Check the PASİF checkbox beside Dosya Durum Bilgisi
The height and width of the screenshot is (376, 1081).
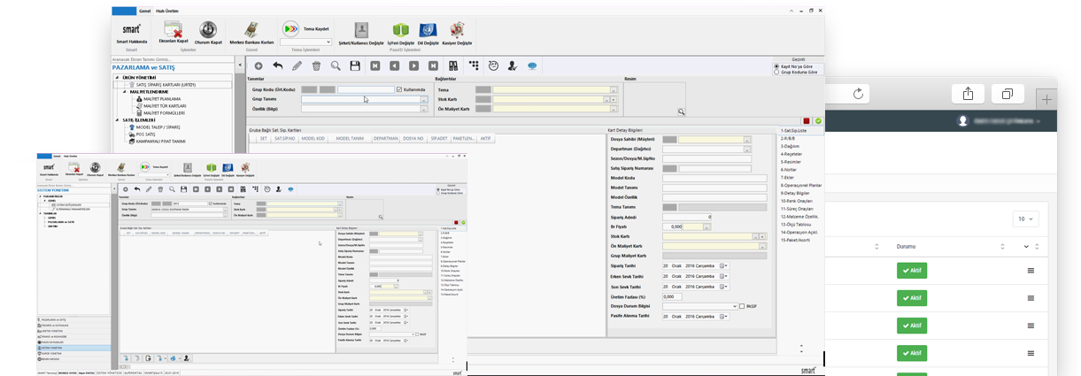[742, 306]
